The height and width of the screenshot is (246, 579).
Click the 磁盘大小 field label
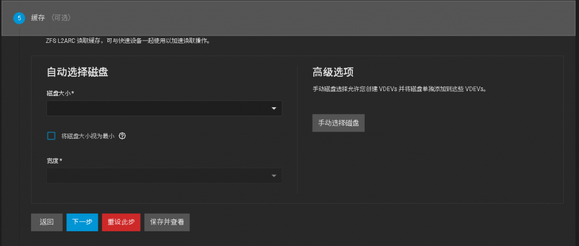pyautogui.click(x=60, y=93)
